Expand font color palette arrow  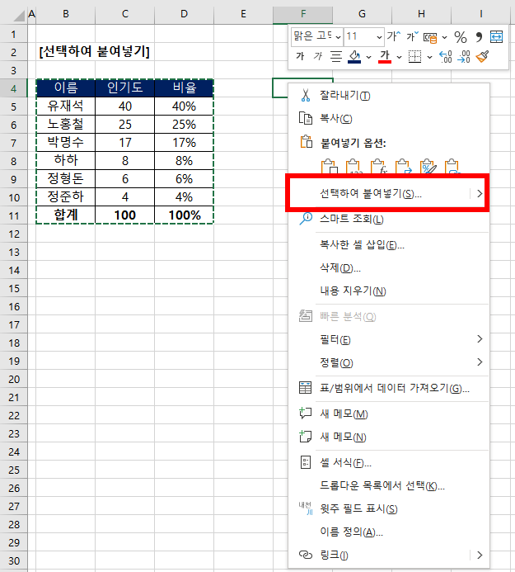click(x=399, y=57)
